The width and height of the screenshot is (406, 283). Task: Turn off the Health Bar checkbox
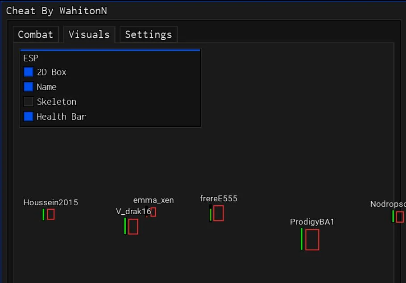[x=29, y=117]
